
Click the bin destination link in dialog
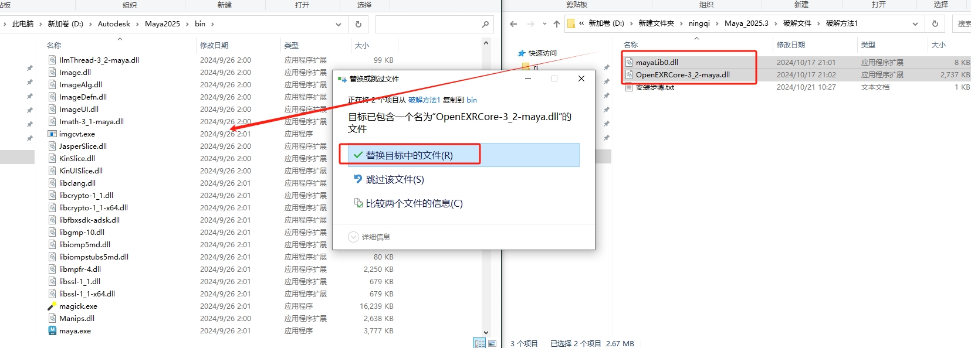point(472,100)
